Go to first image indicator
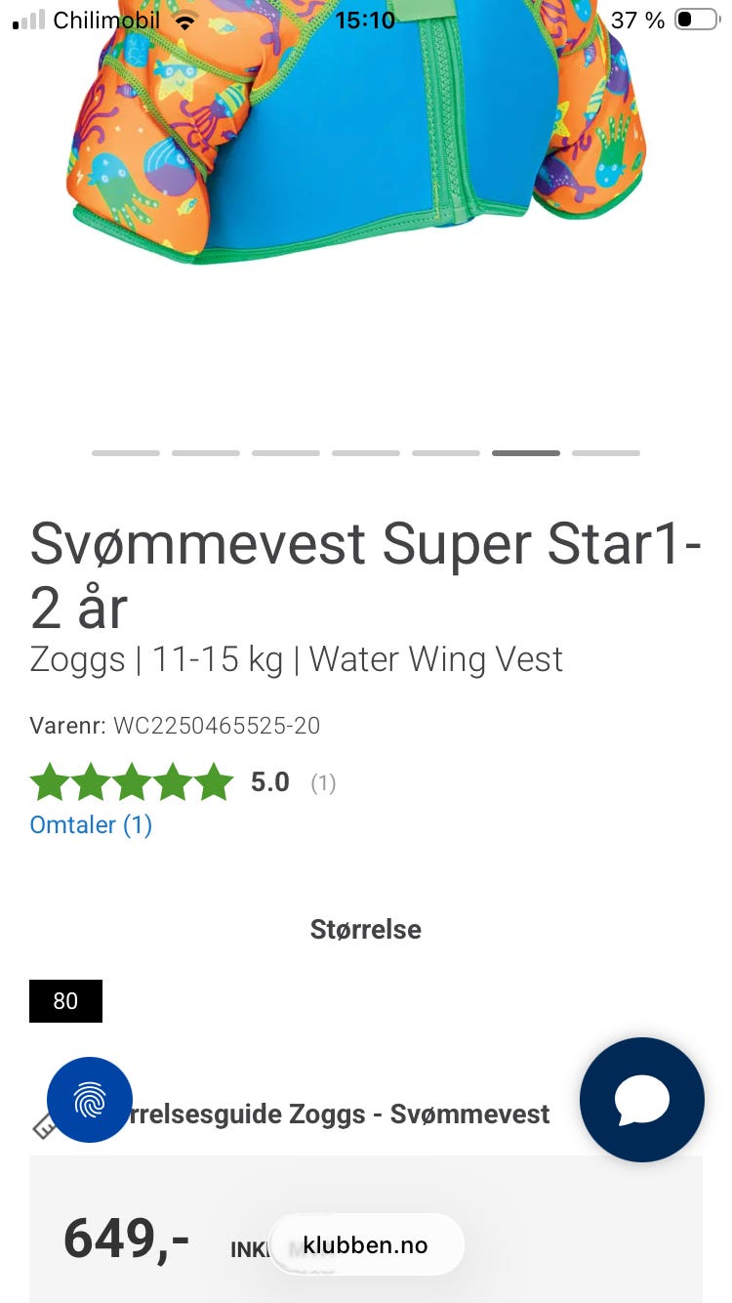 [x=126, y=453]
